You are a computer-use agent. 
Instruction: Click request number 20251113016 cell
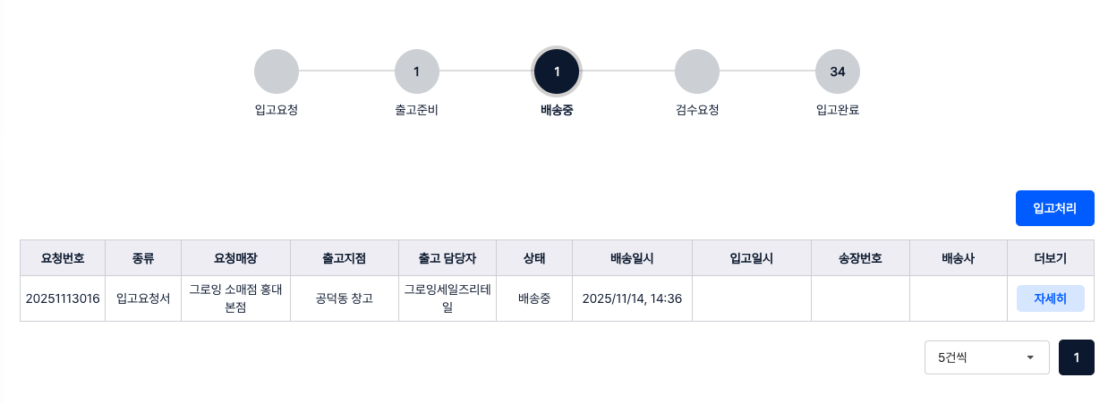(63, 298)
